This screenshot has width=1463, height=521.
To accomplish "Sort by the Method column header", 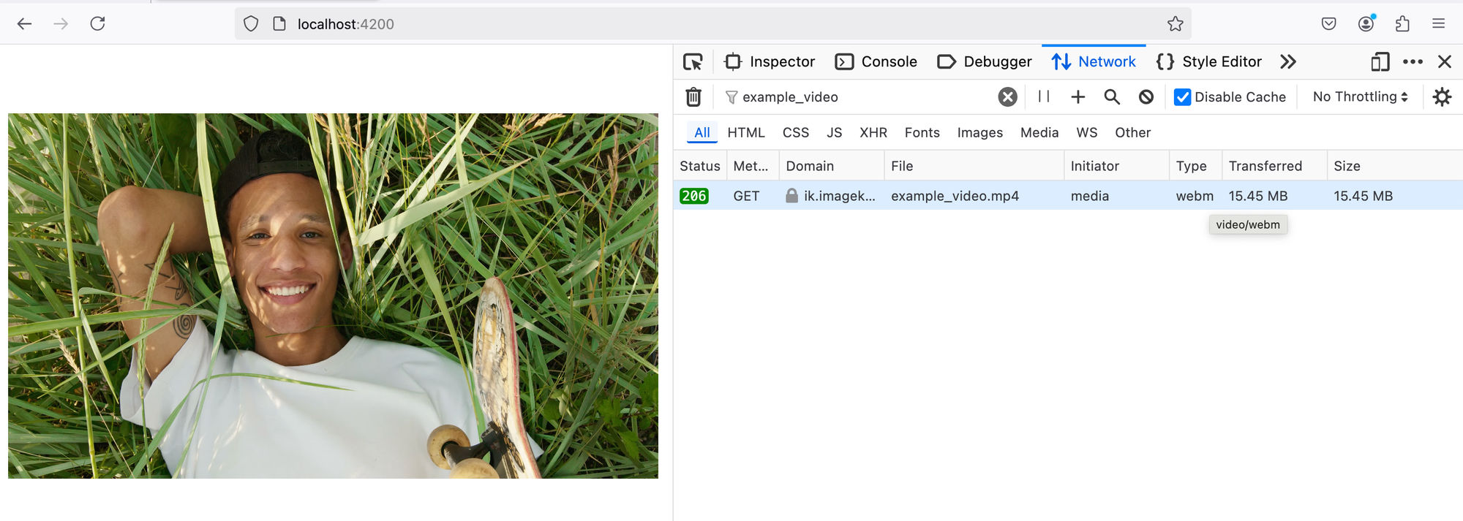I will pos(753,166).
